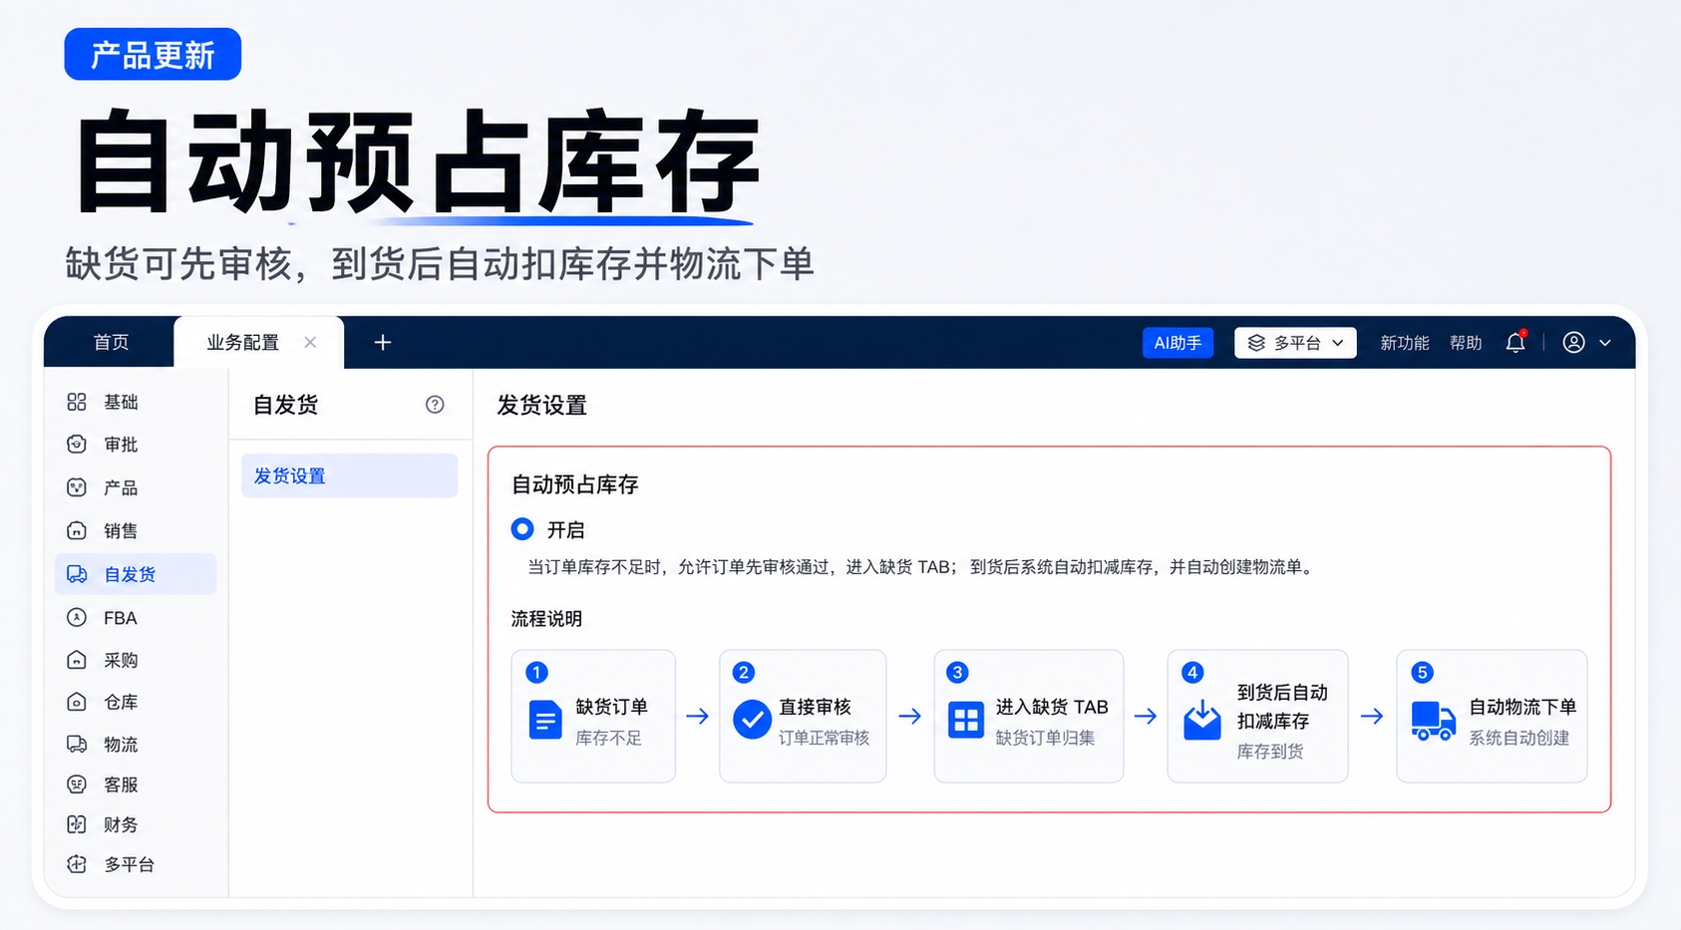This screenshot has width=1681, height=930.
Task: Click the 库存不足 step caption
Action: [x=608, y=738]
